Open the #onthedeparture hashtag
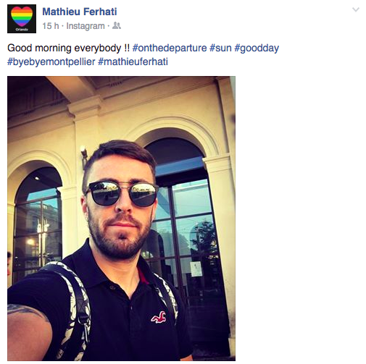366x364 pixels. (170, 48)
